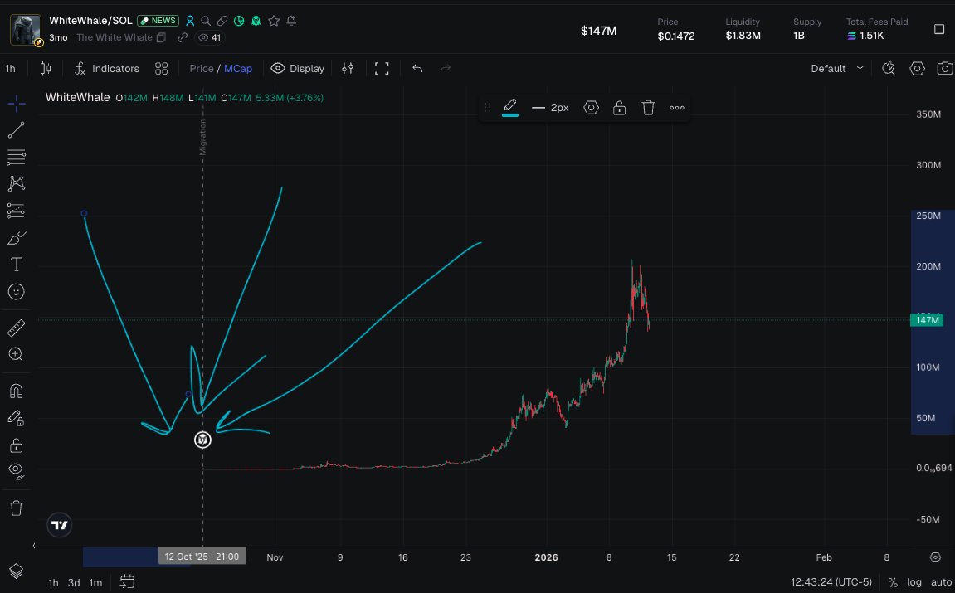This screenshot has height=593, width=955.
Task: Select the XABCD pattern tool
Action: point(17,184)
